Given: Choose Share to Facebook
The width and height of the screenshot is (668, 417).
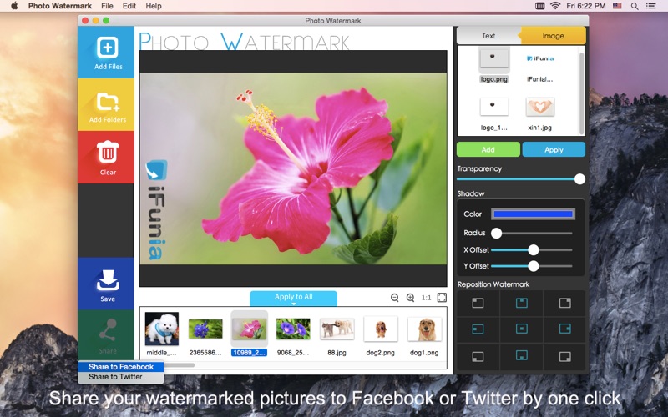Looking at the screenshot, I should click(120, 367).
